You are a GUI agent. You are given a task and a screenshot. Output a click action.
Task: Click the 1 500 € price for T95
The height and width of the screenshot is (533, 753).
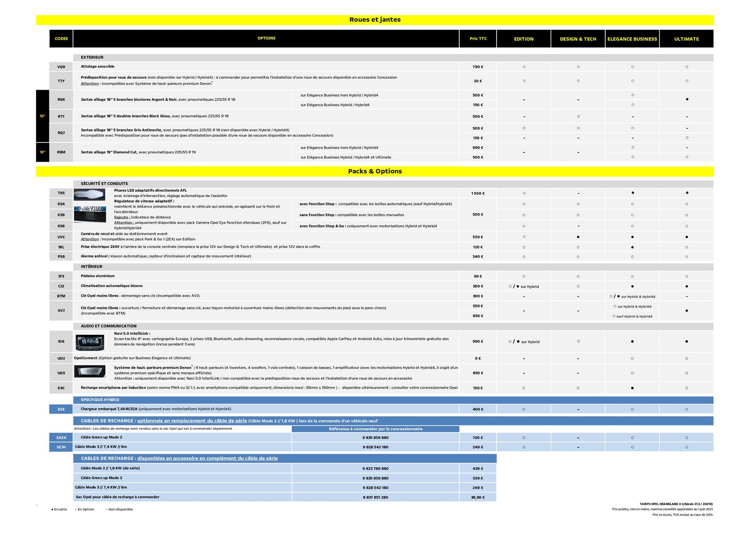pyautogui.click(x=478, y=193)
